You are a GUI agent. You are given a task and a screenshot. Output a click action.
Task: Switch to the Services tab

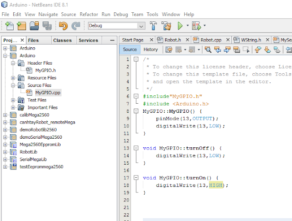[x=88, y=40]
